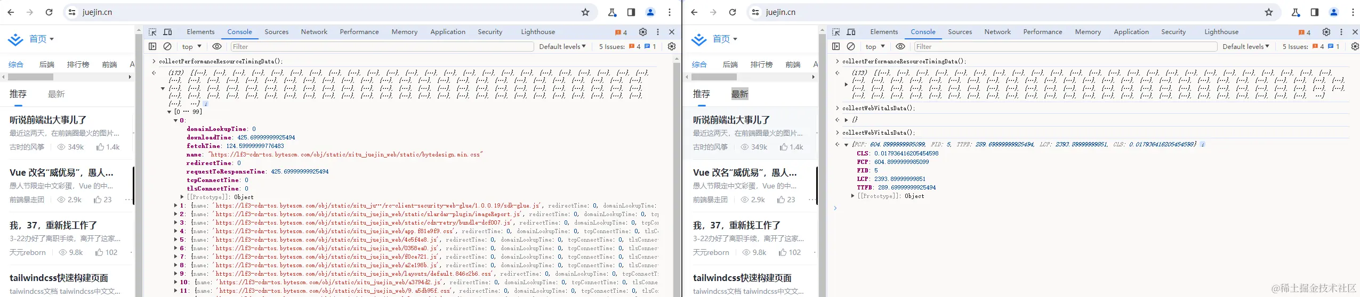The height and width of the screenshot is (297, 1360).
Task: View site information icon in left address bar
Action: tap(72, 12)
